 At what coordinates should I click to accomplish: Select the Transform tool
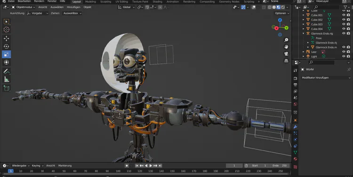pos(6,62)
